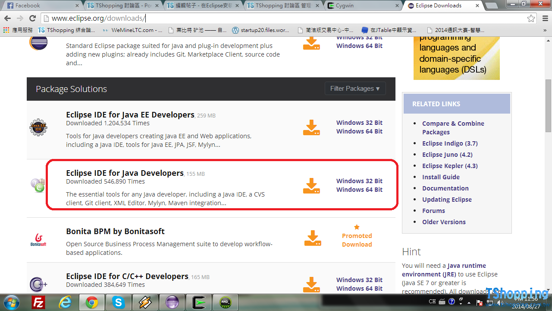552x311 pixels.
Task: Open the Eclipse Juno (4.2) link
Action: point(447,155)
